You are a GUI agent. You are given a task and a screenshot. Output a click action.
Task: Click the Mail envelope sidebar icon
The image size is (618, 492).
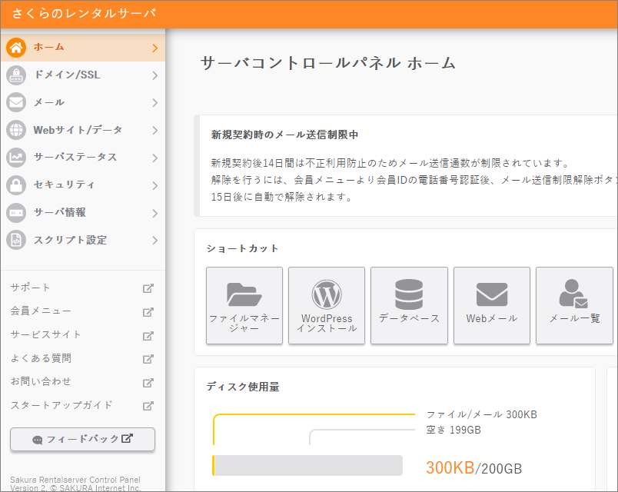click(16, 103)
